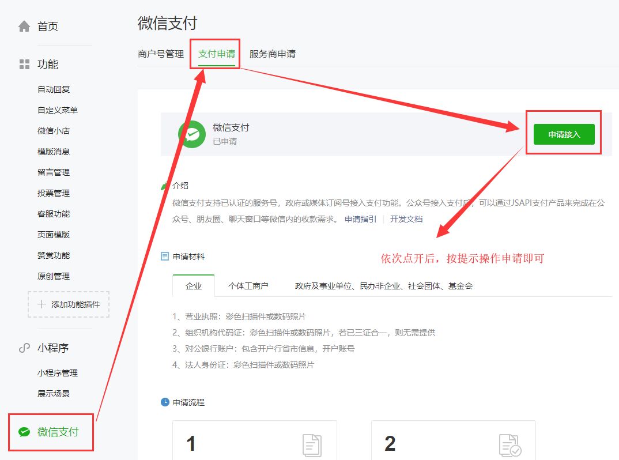The image size is (619, 460).
Task: Click the 申请流程 heading
Action: tap(188, 402)
